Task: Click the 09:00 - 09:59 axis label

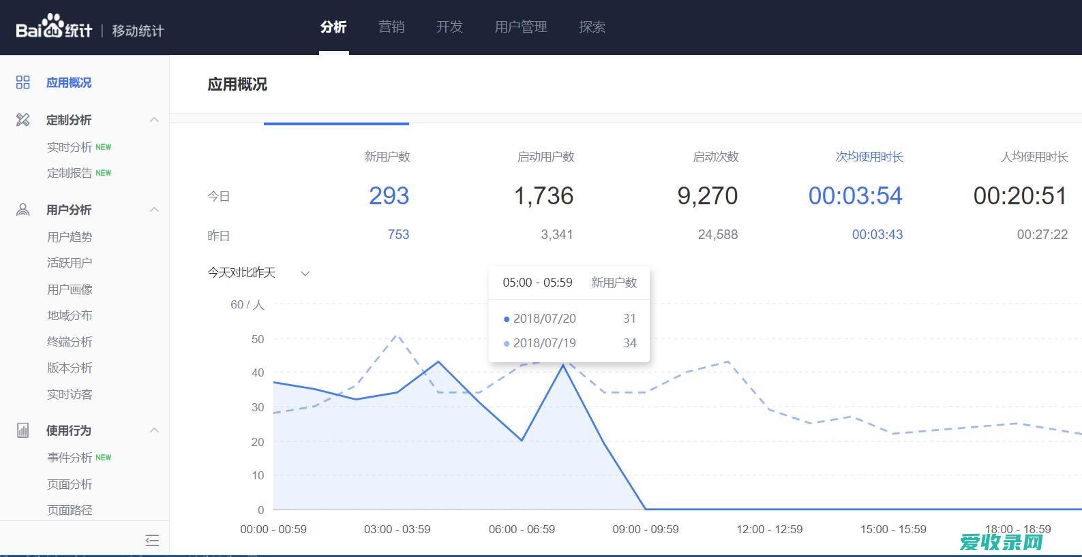Action: pyautogui.click(x=646, y=529)
